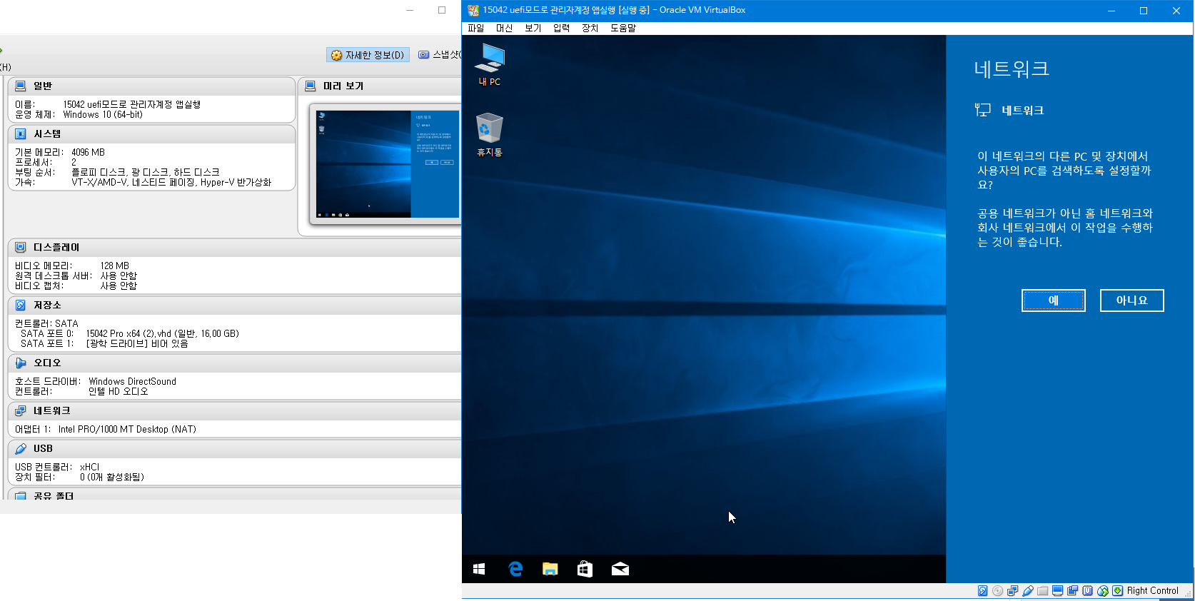Open 네트워크 settings header link in manager

[51, 410]
